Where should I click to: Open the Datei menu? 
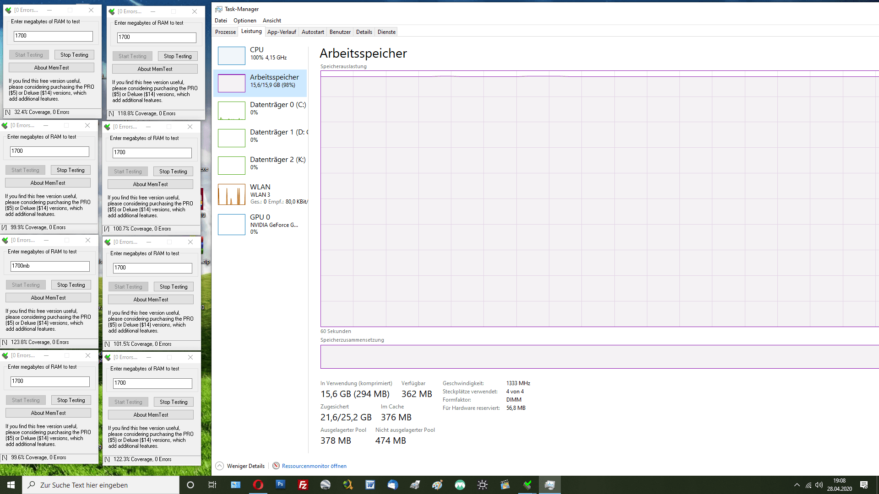(221, 21)
